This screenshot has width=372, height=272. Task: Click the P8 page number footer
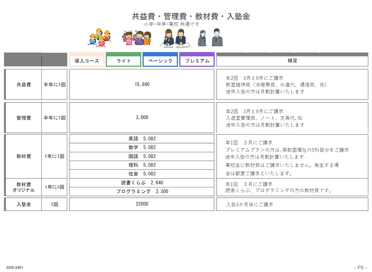[x=360, y=267]
